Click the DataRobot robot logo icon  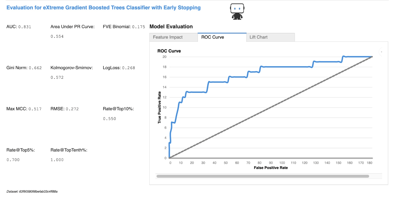[237, 11]
